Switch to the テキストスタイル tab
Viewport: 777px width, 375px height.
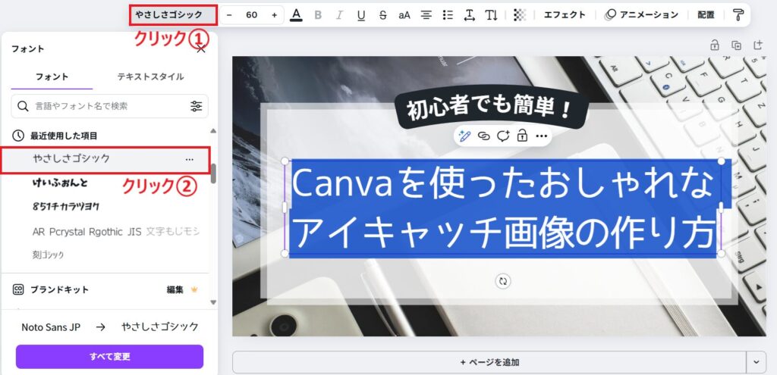pyautogui.click(x=150, y=77)
